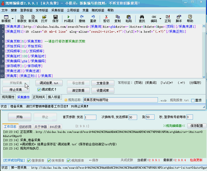Run F5调试 debug play icon
The height and width of the screenshot is (171, 207).
(x=69, y=19)
